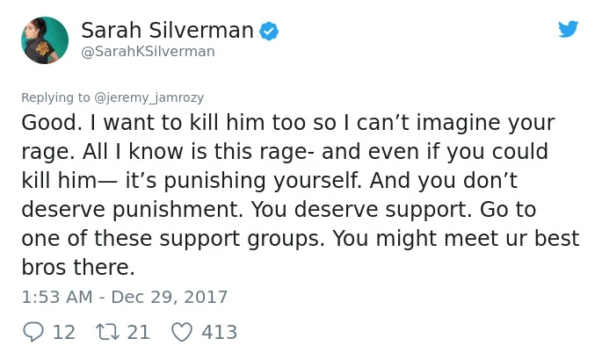Click the like count 413

[x=219, y=332]
